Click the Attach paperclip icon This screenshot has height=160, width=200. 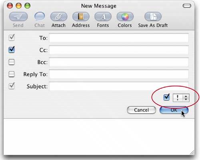[x=59, y=17]
